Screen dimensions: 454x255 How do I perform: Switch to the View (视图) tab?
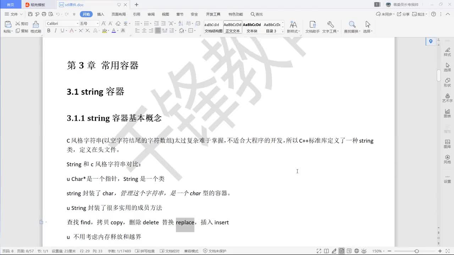point(165,14)
